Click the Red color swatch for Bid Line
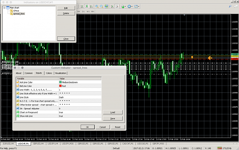This screenshot has height=150, width=239. pyautogui.click(x=60, y=86)
